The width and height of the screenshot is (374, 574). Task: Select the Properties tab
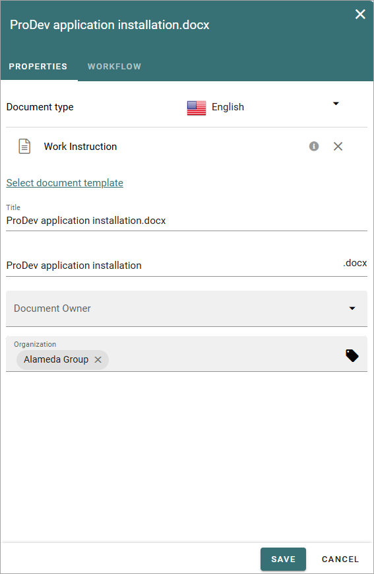click(38, 67)
